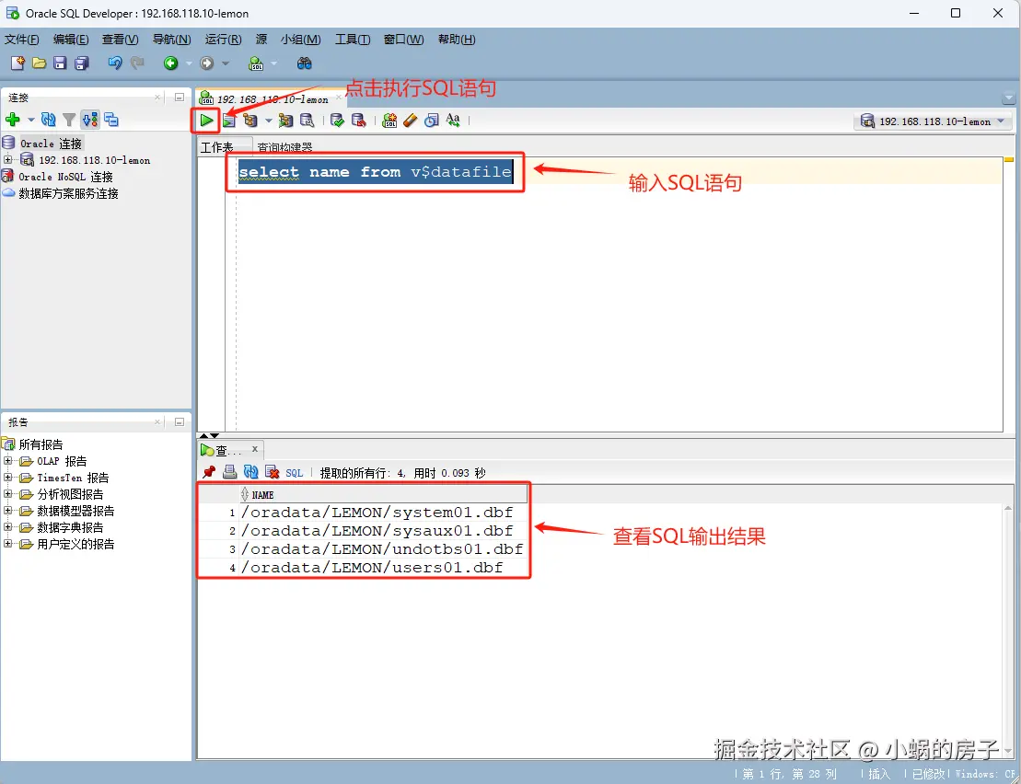Select the Oracle NoSQL 连接 tree item

pos(65,177)
